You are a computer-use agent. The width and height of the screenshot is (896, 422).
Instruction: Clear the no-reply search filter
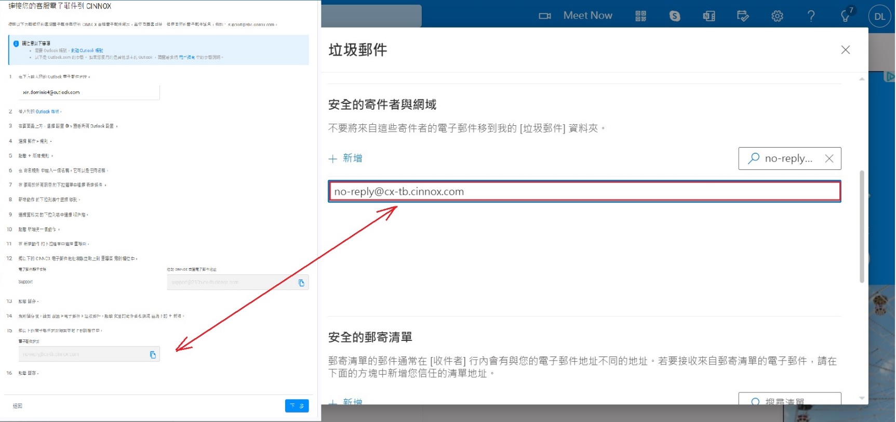[829, 159]
